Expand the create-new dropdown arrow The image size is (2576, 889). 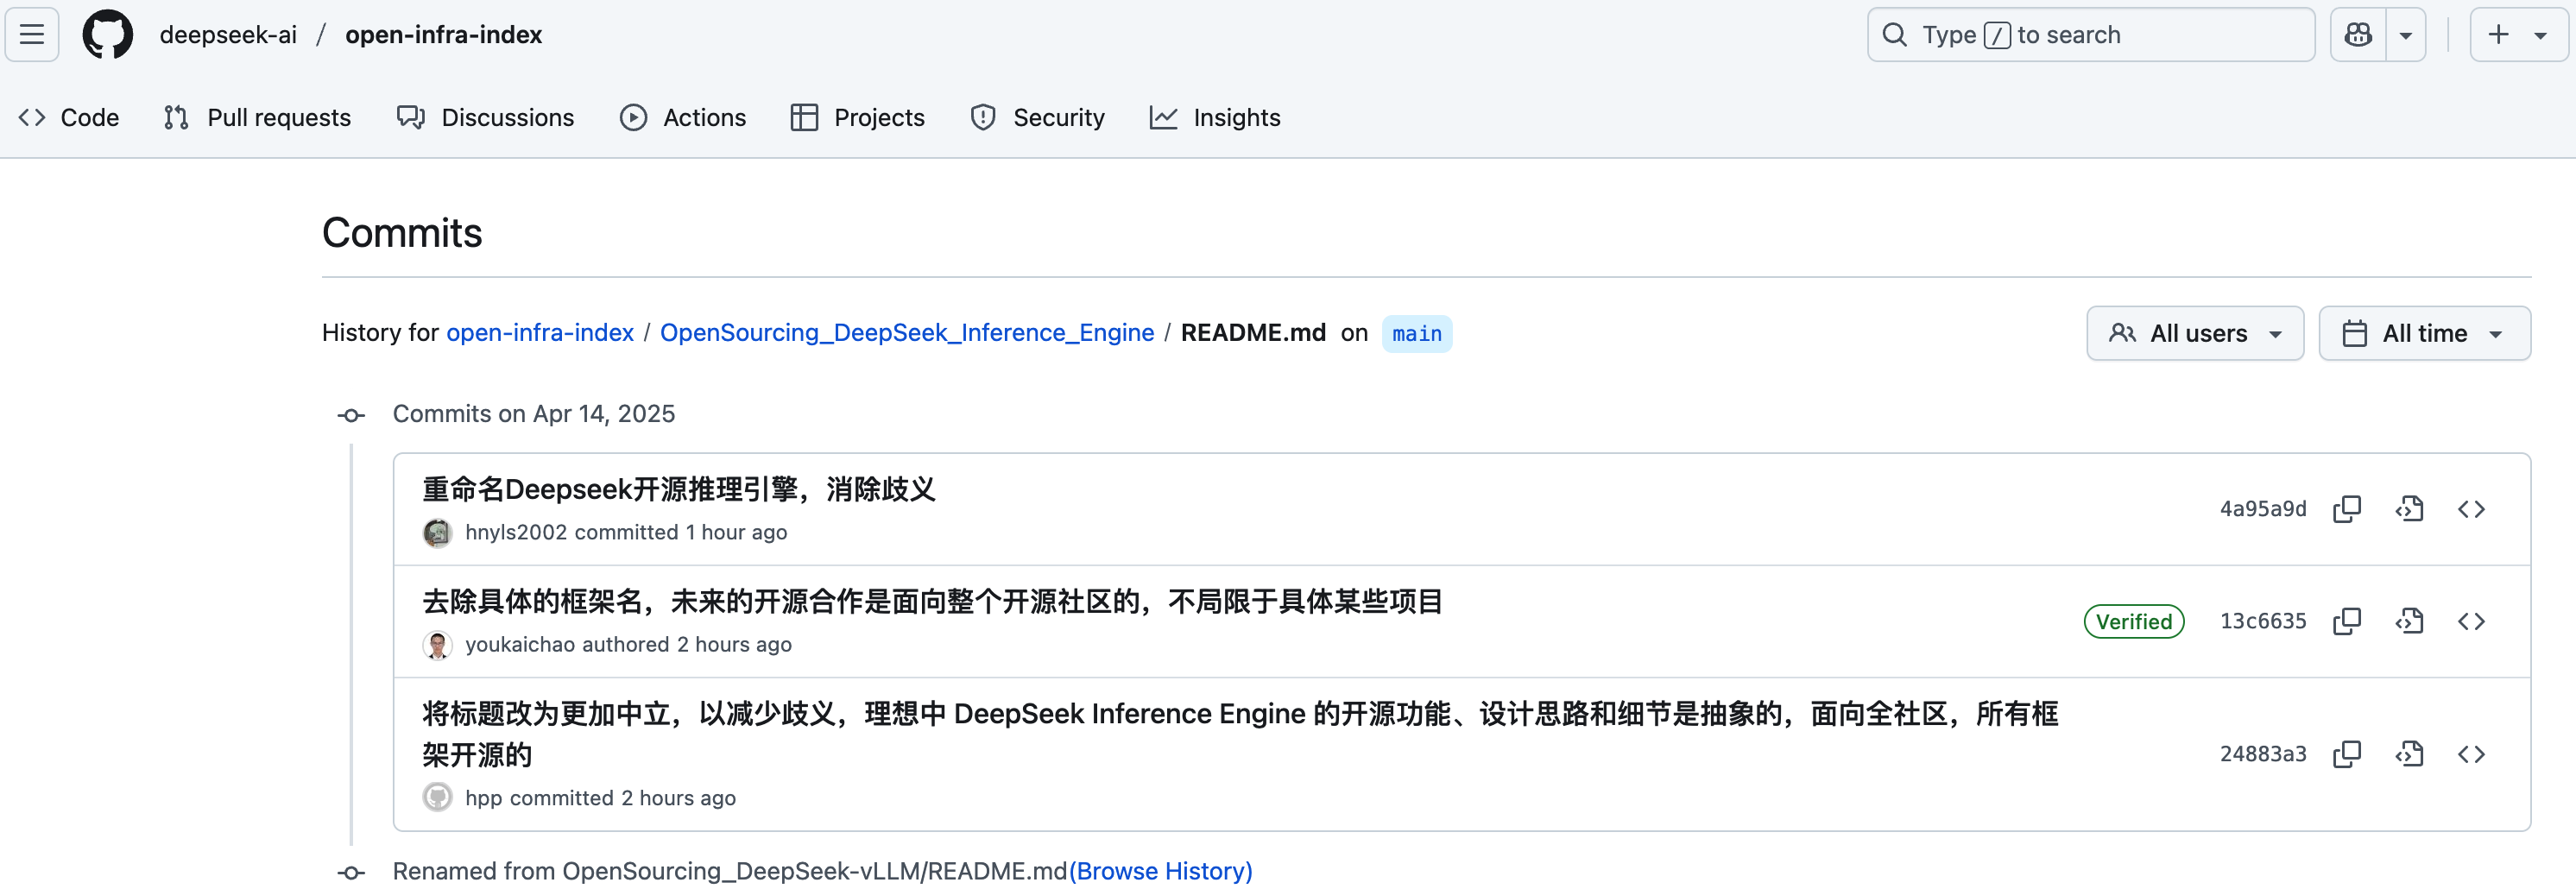click(x=2541, y=35)
